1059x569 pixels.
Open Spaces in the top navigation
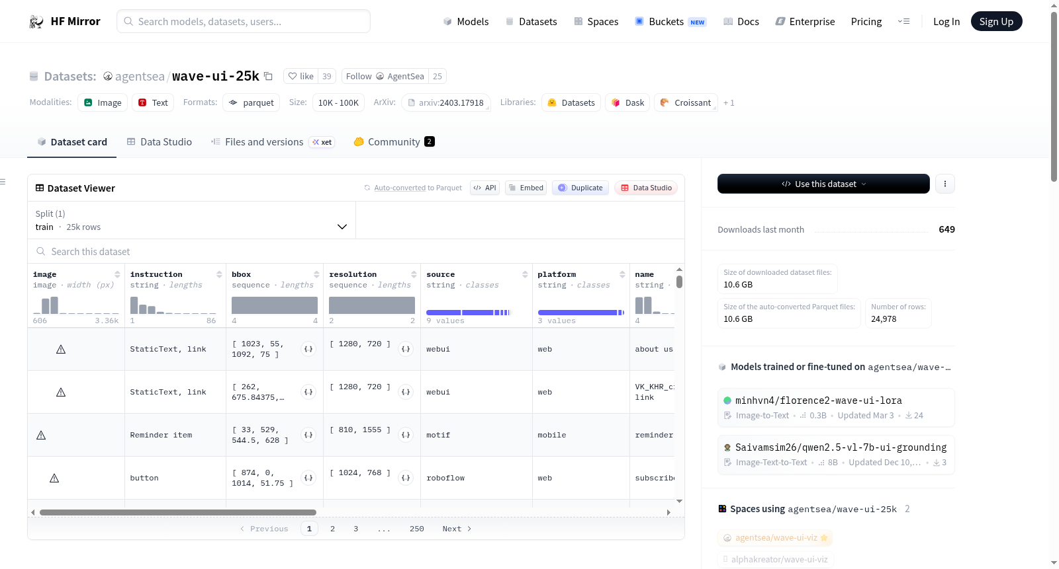tap(596, 21)
